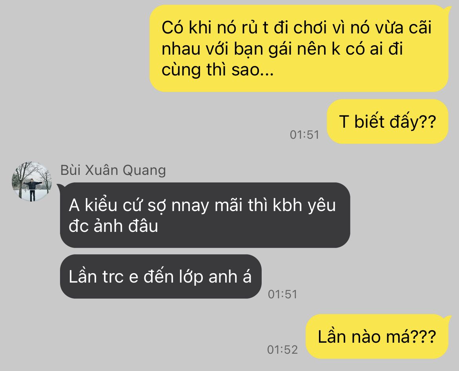The image size is (459, 371).
Task: Tap the "Lần nào má???" yellow bubble
Action: (377, 336)
